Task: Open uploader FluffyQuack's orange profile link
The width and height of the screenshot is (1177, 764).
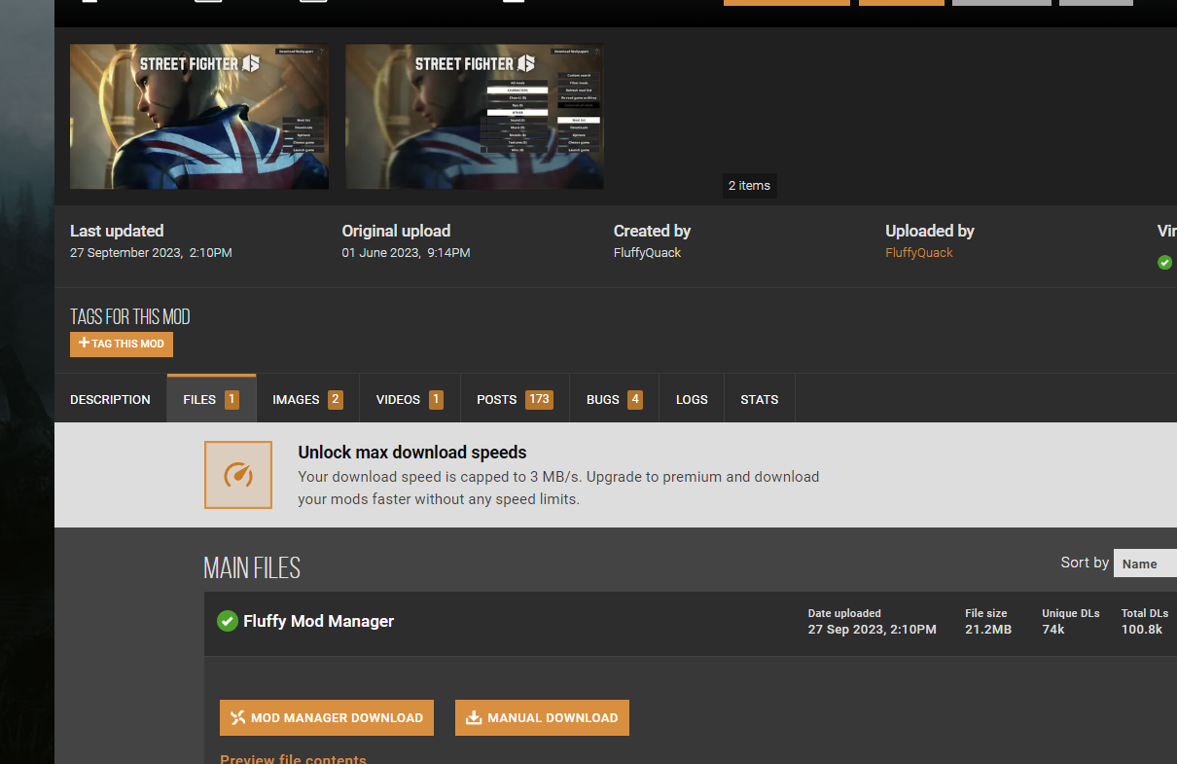Action: point(918,253)
